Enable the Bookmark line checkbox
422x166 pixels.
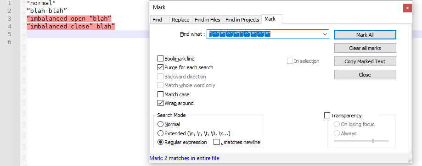pos(160,59)
